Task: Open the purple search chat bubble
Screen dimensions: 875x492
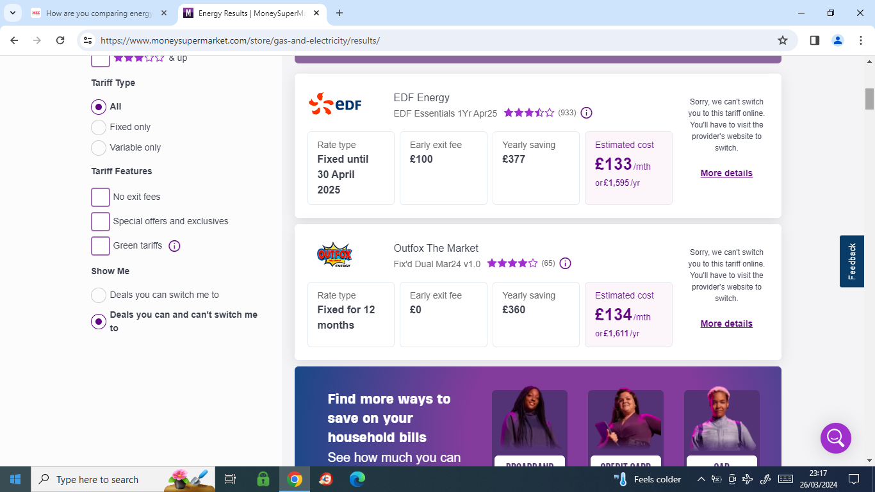Action: (836, 438)
